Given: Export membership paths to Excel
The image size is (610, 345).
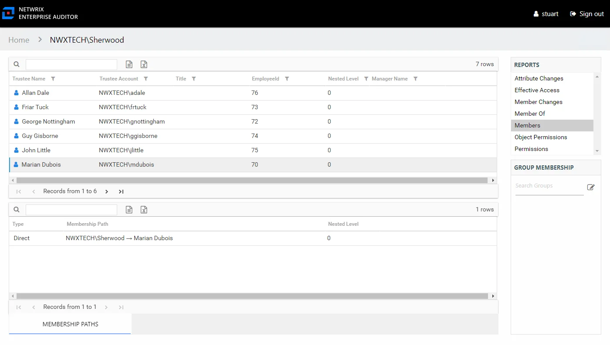Looking at the screenshot, I should [x=144, y=210].
